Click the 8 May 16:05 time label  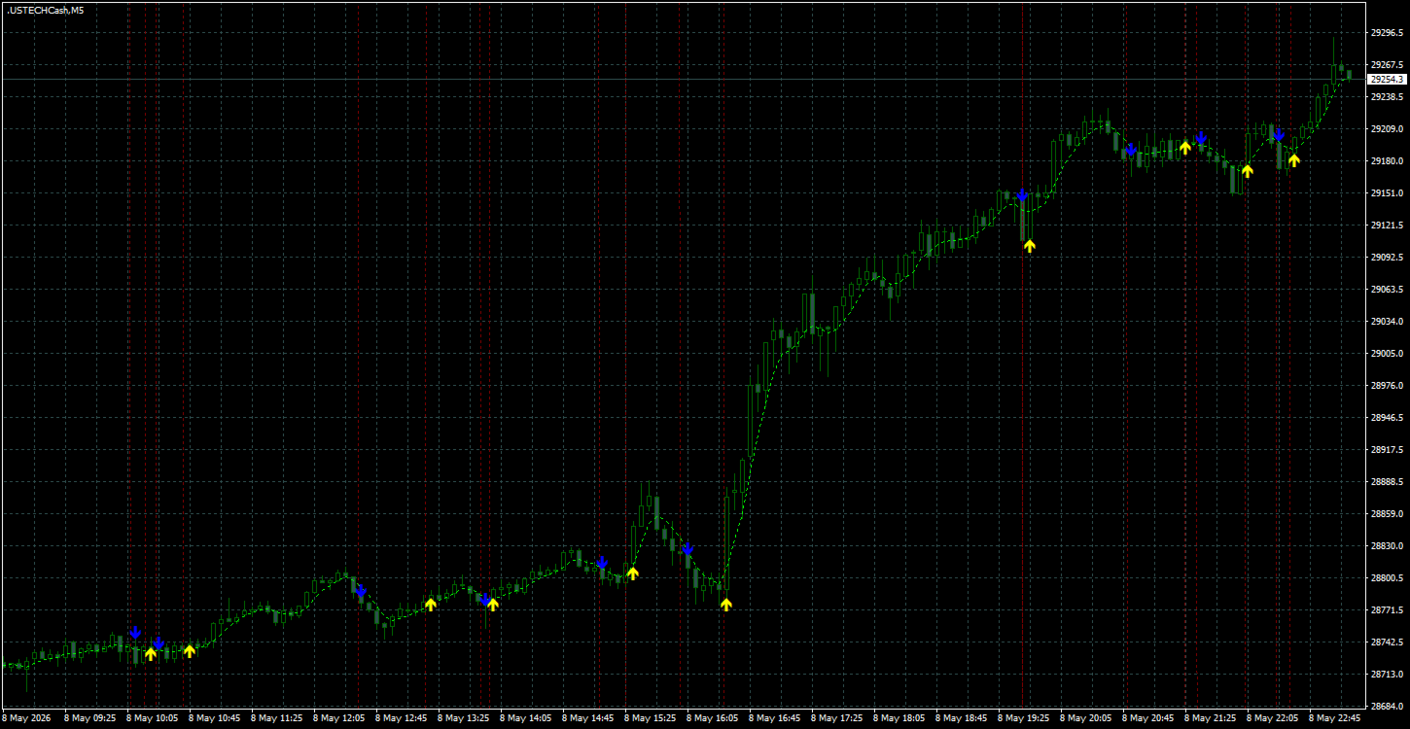point(712,718)
